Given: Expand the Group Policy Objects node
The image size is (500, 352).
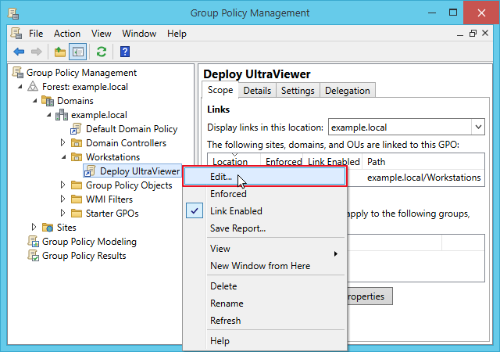Looking at the screenshot, I should pyautogui.click(x=62, y=185).
